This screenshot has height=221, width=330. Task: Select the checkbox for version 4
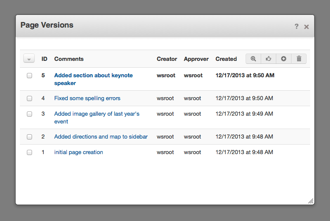coord(29,98)
